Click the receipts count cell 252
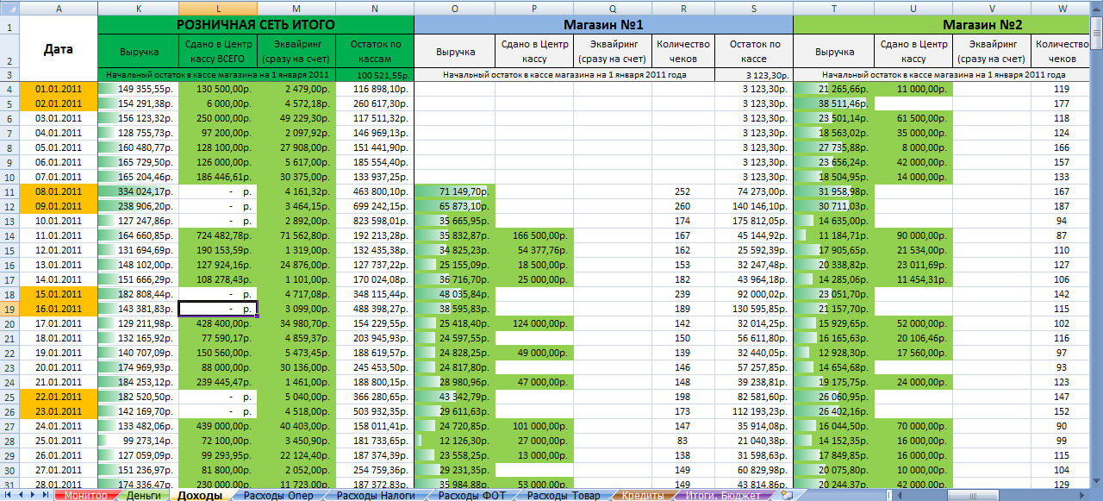Image resolution: width=1103 pixels, height=501 pixels. point(683,192)
